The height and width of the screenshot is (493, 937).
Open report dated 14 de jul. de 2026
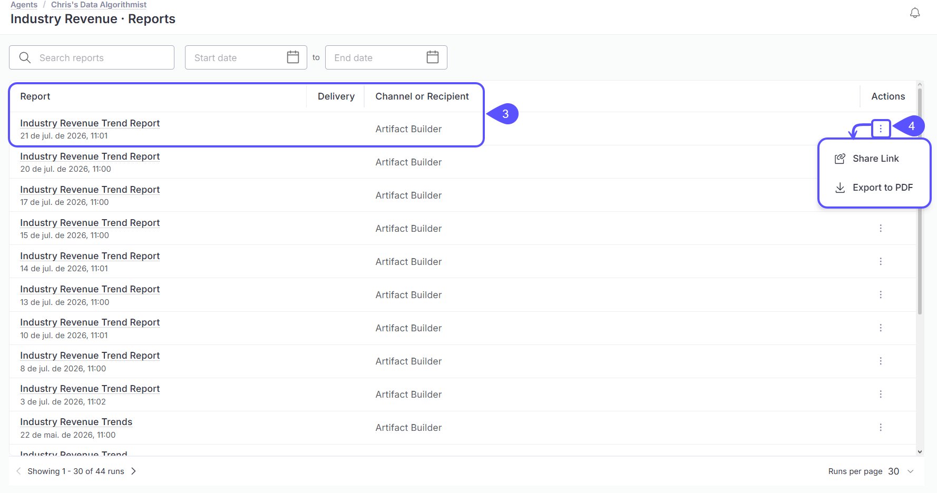tap(90, 256)
